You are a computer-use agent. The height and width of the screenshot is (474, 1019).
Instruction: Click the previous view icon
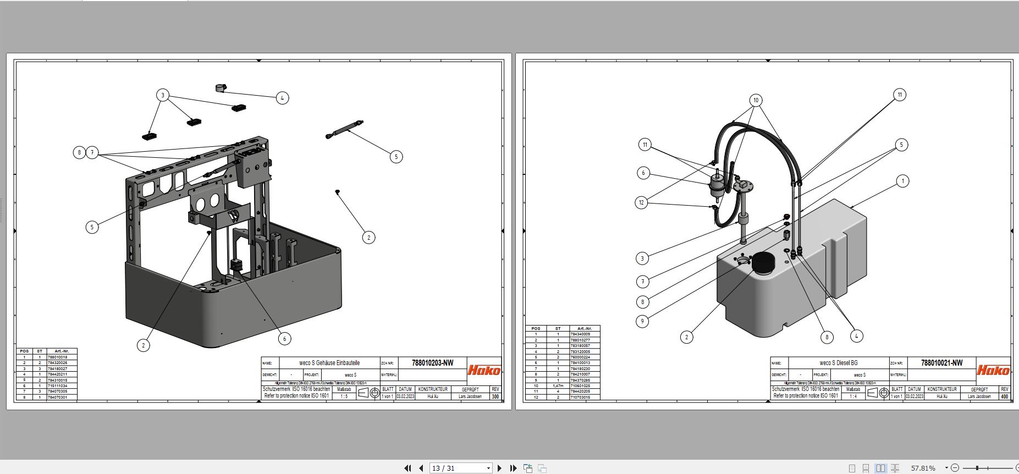coord(528,468)
